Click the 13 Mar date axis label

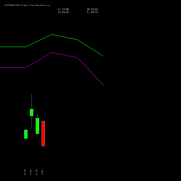[x=42, y=172]
